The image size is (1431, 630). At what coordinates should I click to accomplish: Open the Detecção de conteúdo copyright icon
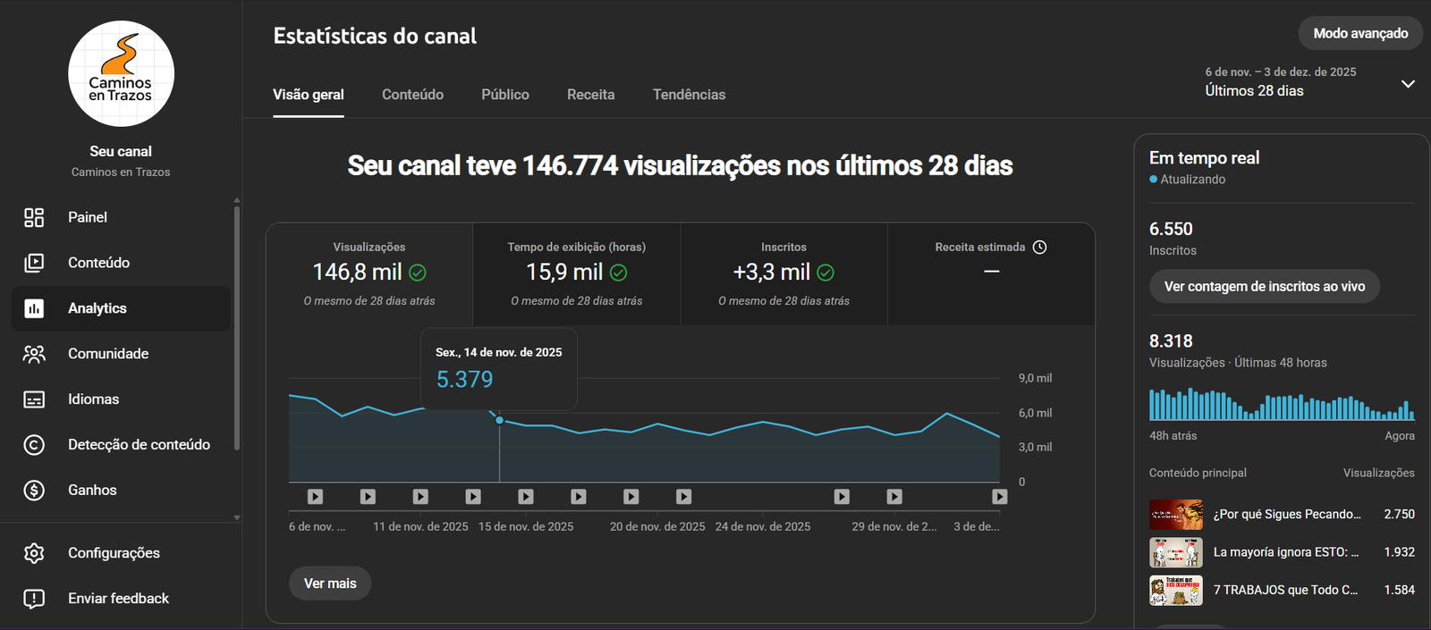click(x=34, y=445)
